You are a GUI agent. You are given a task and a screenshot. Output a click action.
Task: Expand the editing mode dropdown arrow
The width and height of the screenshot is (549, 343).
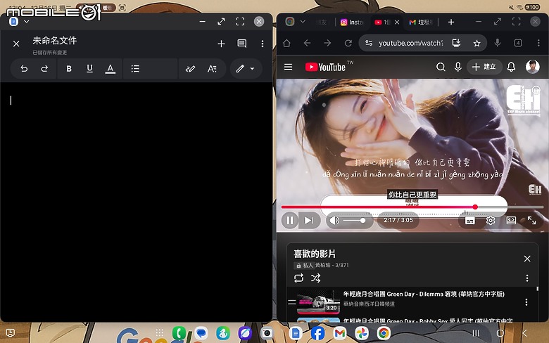coord(252,69)
